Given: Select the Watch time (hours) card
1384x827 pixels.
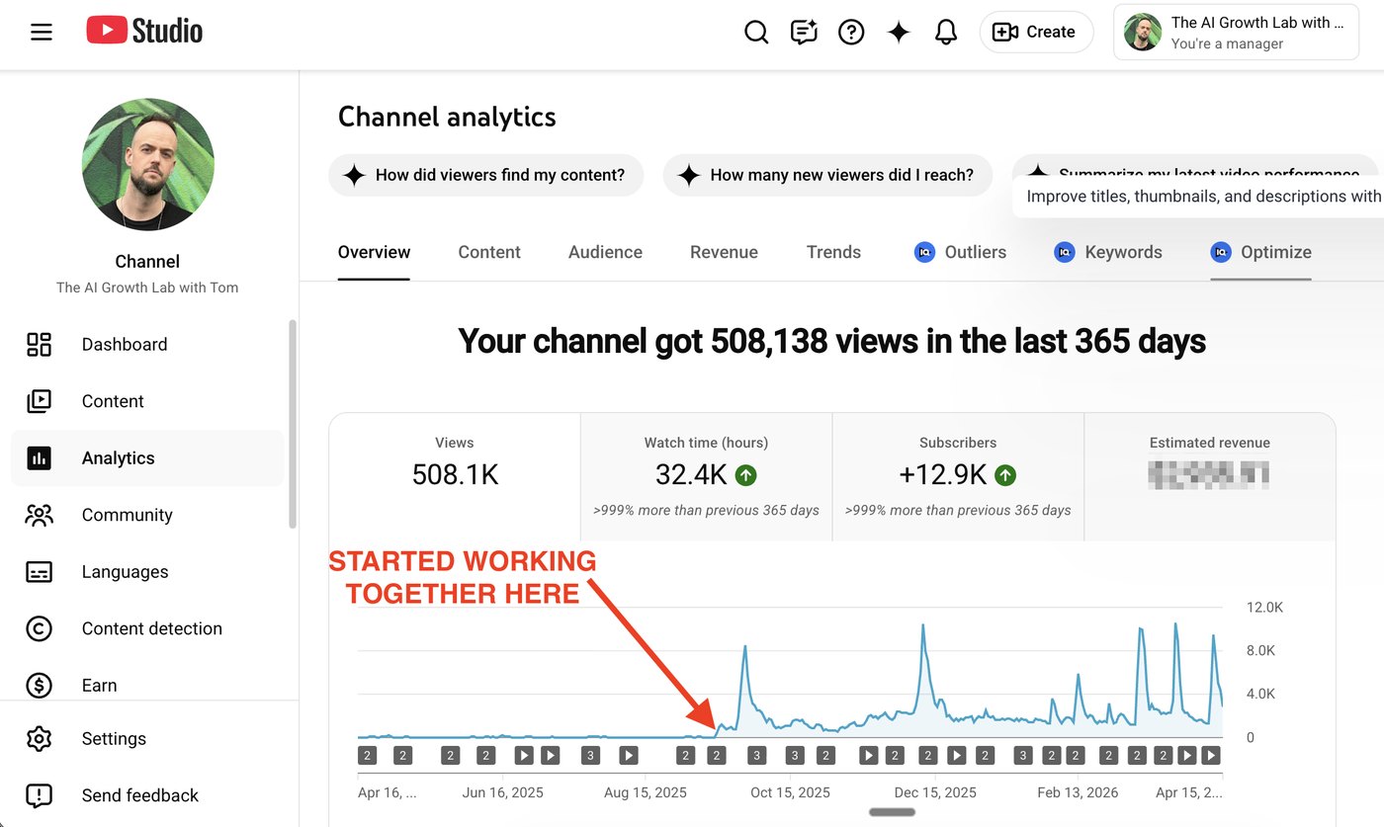Looking at the screenshot, I should (x=706, y=476).
